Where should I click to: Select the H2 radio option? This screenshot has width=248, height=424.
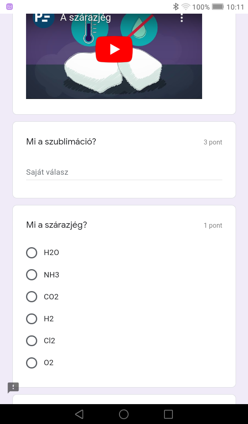32,319
